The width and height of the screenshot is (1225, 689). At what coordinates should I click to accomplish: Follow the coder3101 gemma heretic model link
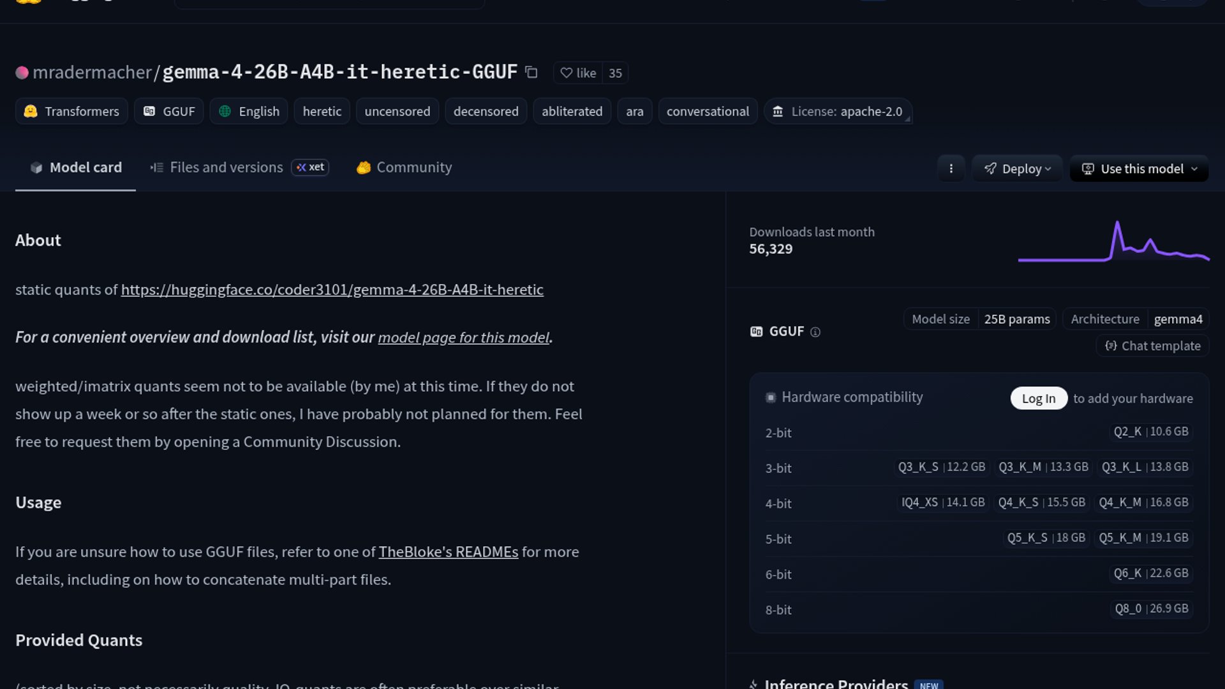tap(332, 290)
